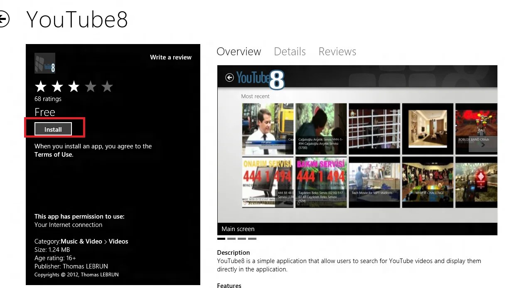
Task: Click the Features heading
Action: click(x=229, y=286)
